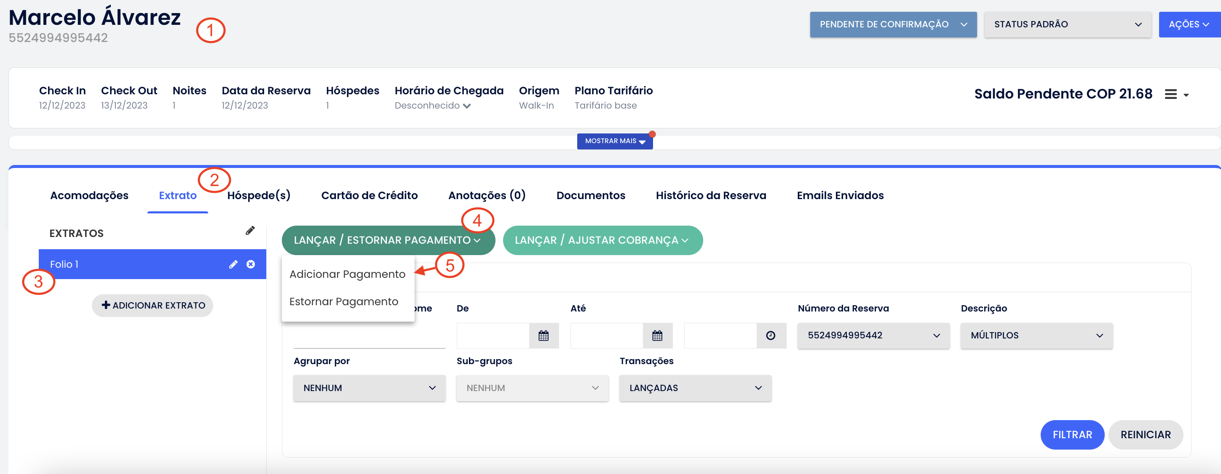Expand the Horário de Chegada Desconhecido chevron
This screenshot has width=1221, height=474.
pos(467,106)
